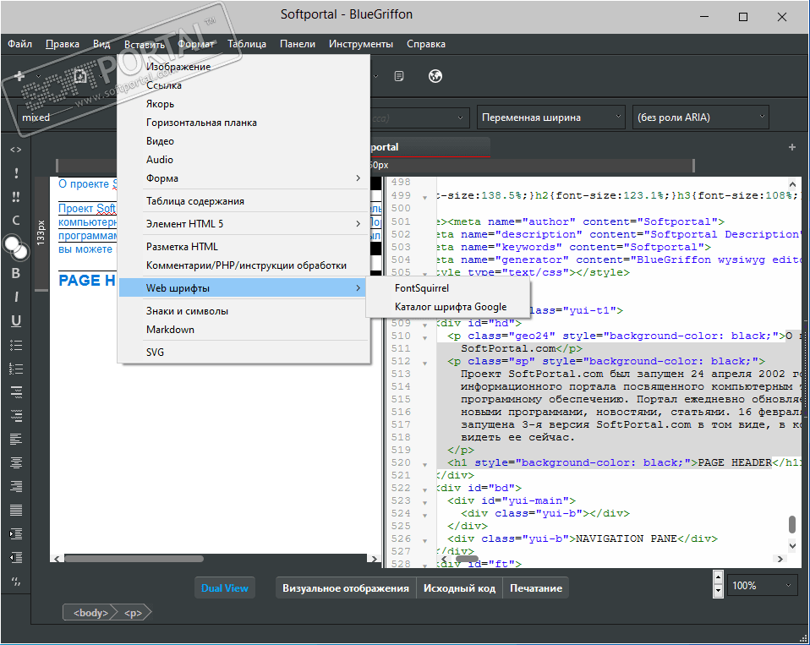Image resolution: width=810 pixels, height=645 pixels.
Task: Click the Italic formatting icon
Action: [x=15, y=297]
